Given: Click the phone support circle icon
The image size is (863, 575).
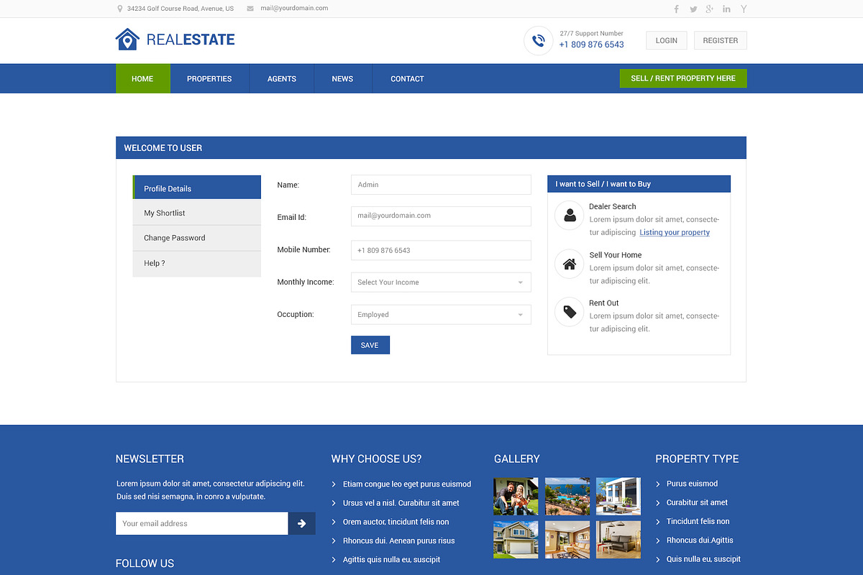Looking at the screenshot, I should click(538, 40).
